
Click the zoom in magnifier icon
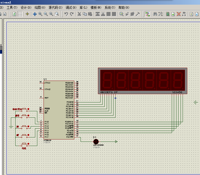(40, 14)
